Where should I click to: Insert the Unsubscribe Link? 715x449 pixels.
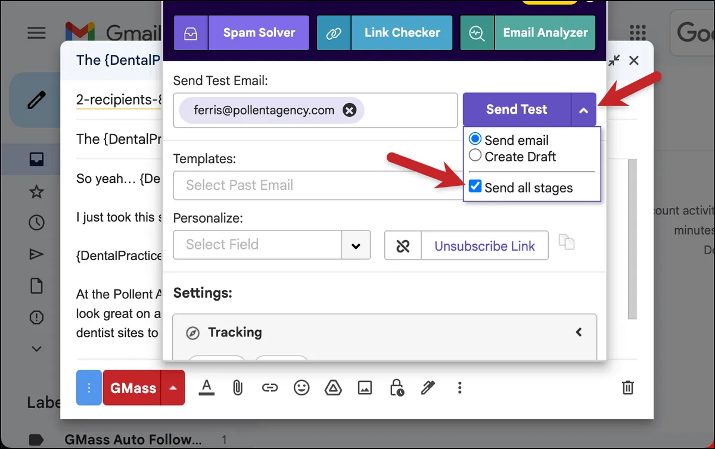click(x=484, y=245)
